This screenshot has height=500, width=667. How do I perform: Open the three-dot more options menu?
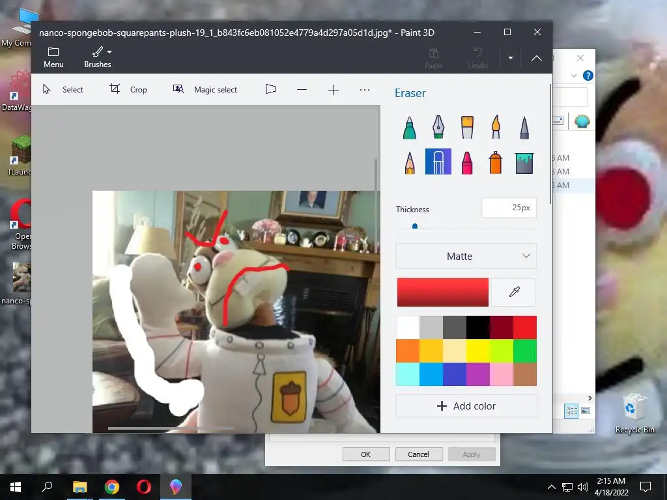tap(365, 90)
